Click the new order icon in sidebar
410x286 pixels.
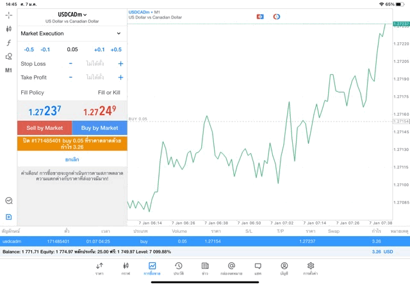coord(8,217)
